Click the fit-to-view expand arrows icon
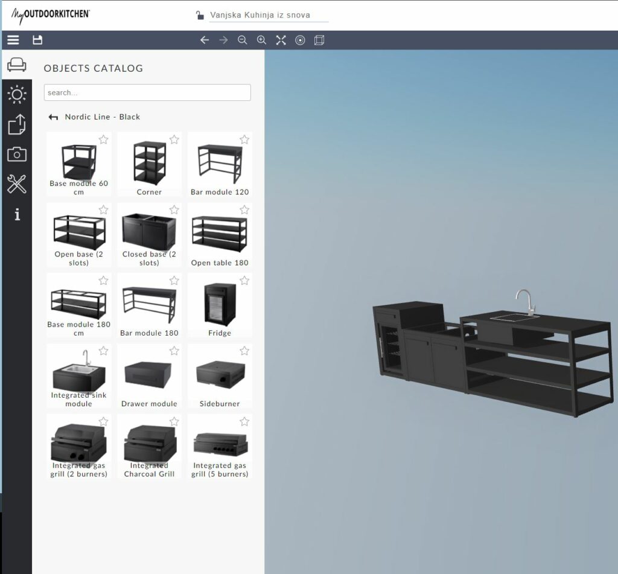Image resolution: width=618 pixels, height=574 pixels. [x=281, y=40]
